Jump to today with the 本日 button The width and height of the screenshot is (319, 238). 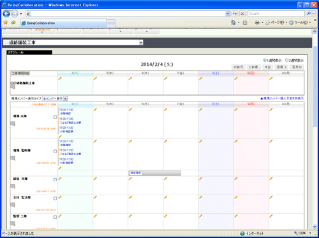pyautogui.click(x=267, y=67)
